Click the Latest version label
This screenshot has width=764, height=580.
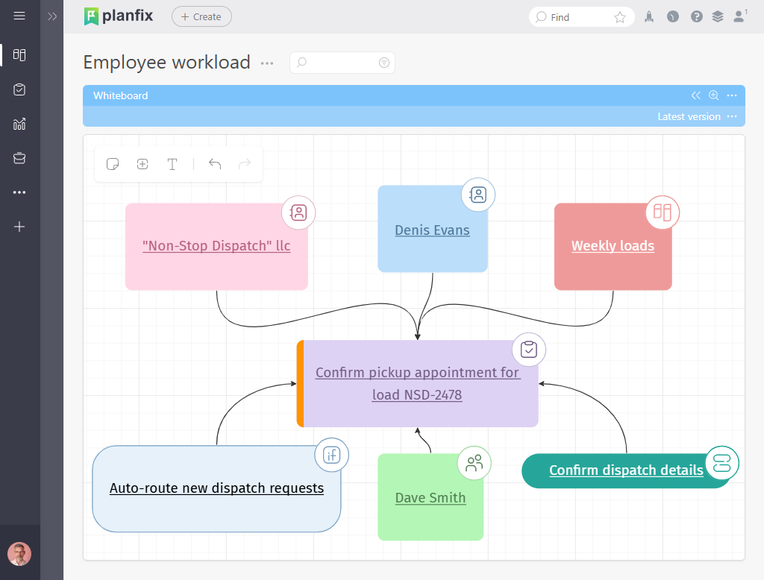(689, 116)
